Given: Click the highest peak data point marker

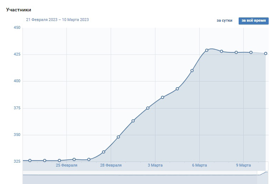Looking at the screenshot, I should [207, 50].
